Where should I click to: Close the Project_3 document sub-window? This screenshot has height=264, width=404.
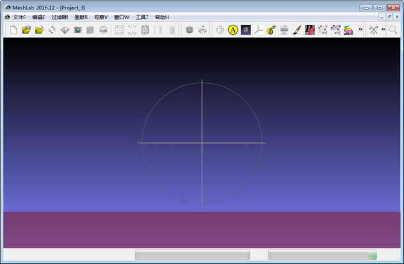pos(397,17)
